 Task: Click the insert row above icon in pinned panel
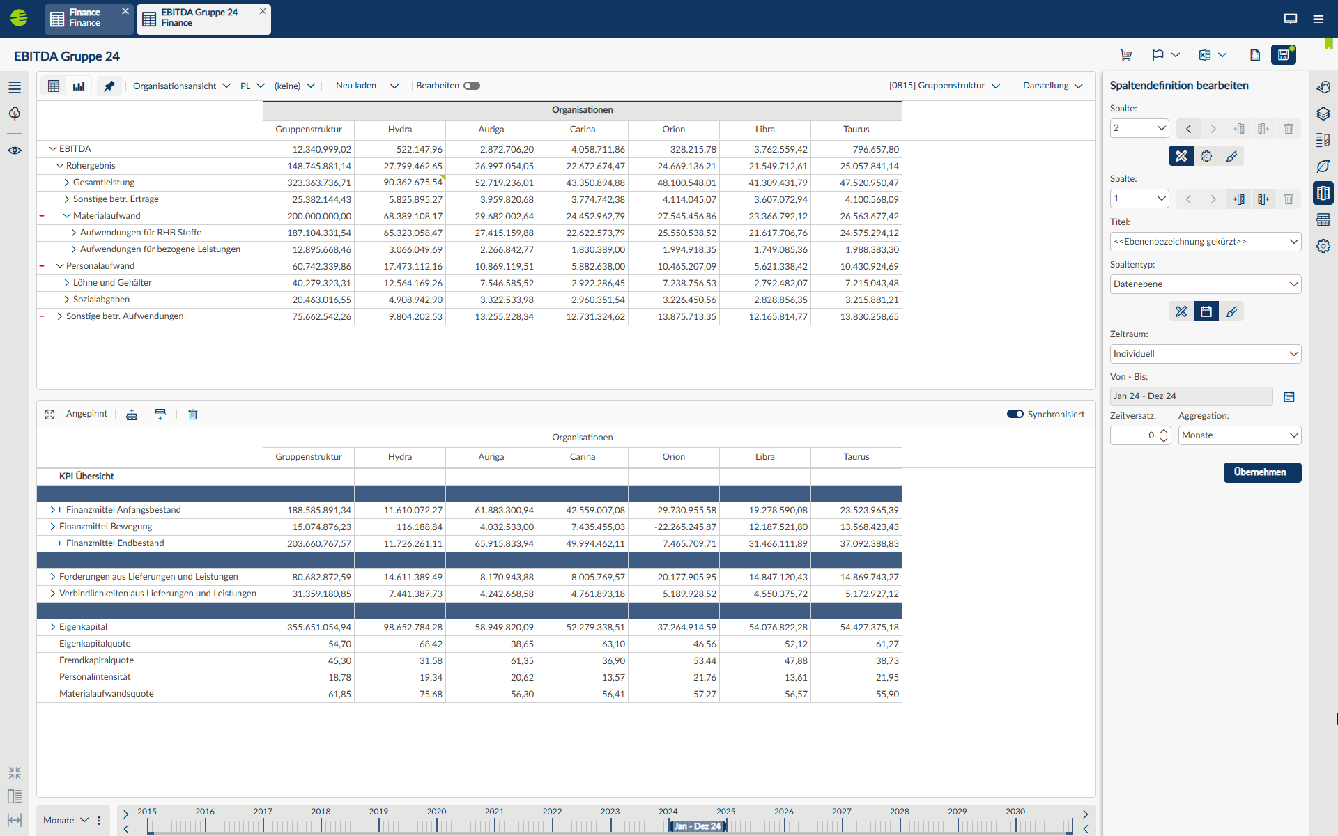132,415
